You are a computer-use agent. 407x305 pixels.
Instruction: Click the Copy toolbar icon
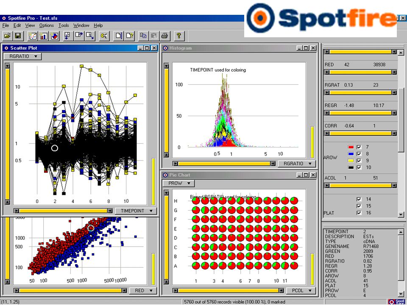(143, 36)
